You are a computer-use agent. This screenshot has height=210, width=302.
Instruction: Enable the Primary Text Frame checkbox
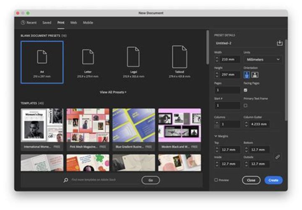point(245,106)
